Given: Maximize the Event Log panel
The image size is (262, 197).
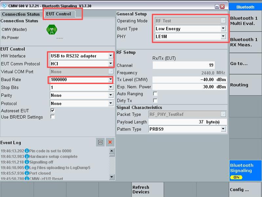Looking at the screenshot, I should pos(100,142).
